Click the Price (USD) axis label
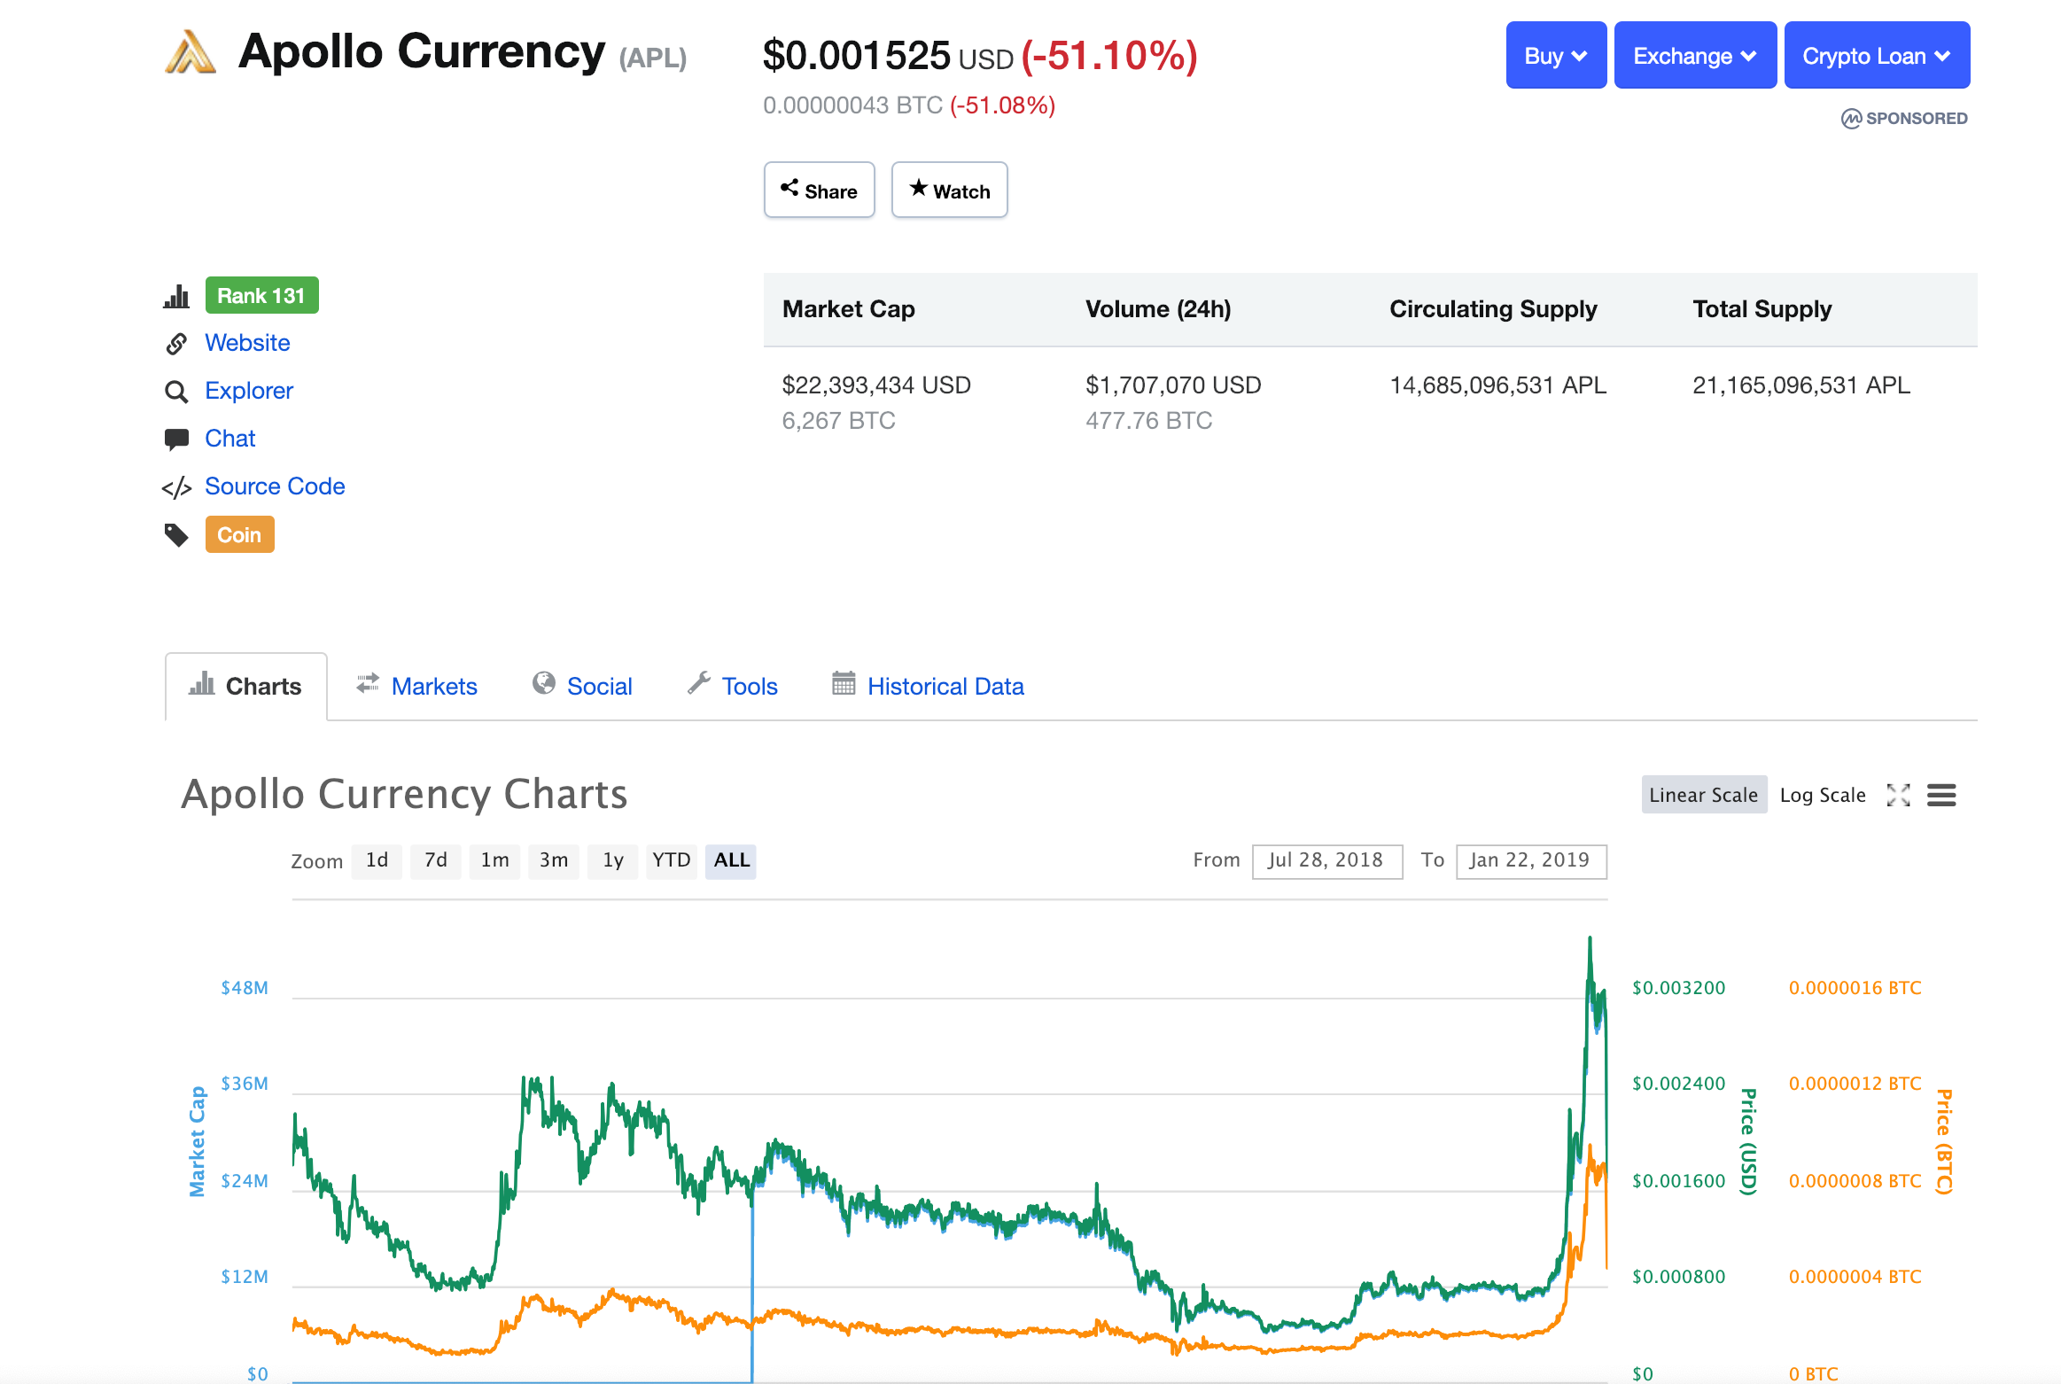This screenshot has width=2061, height=1384. click(x=1746, y=1141)
